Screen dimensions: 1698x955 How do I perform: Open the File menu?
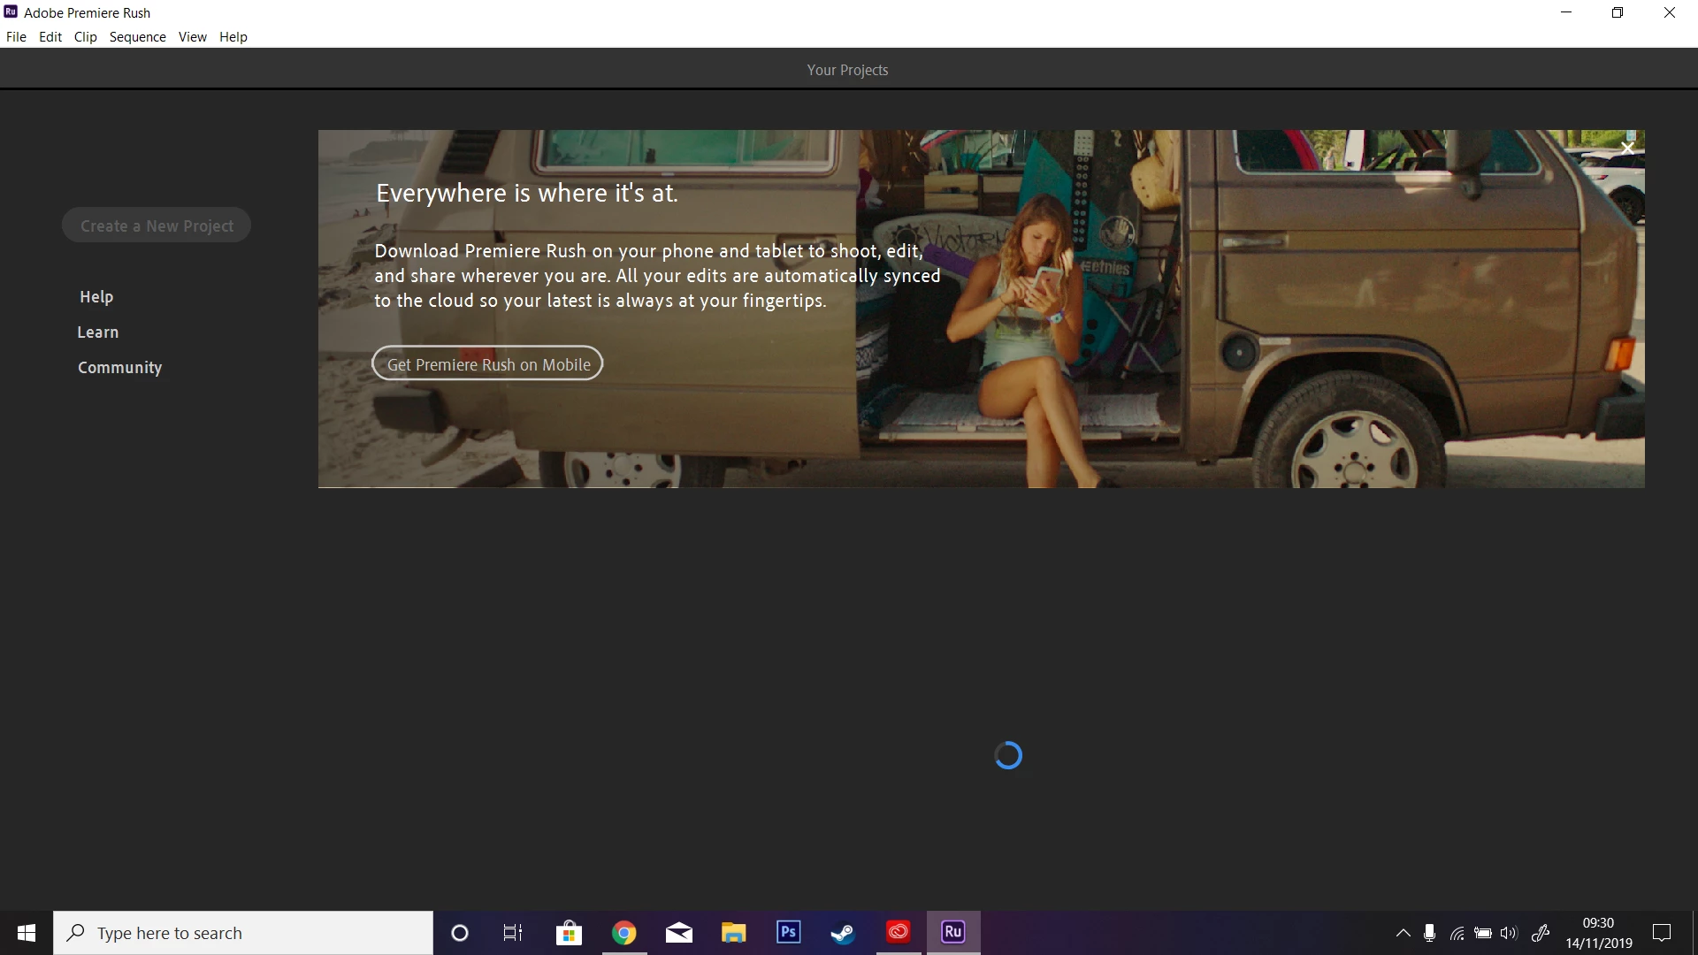pyautogui.click(x=16, y=36)
